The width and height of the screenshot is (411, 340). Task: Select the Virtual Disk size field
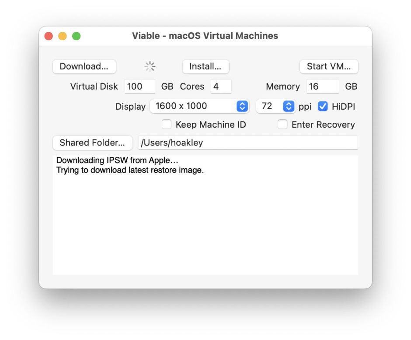click(139, 87)
